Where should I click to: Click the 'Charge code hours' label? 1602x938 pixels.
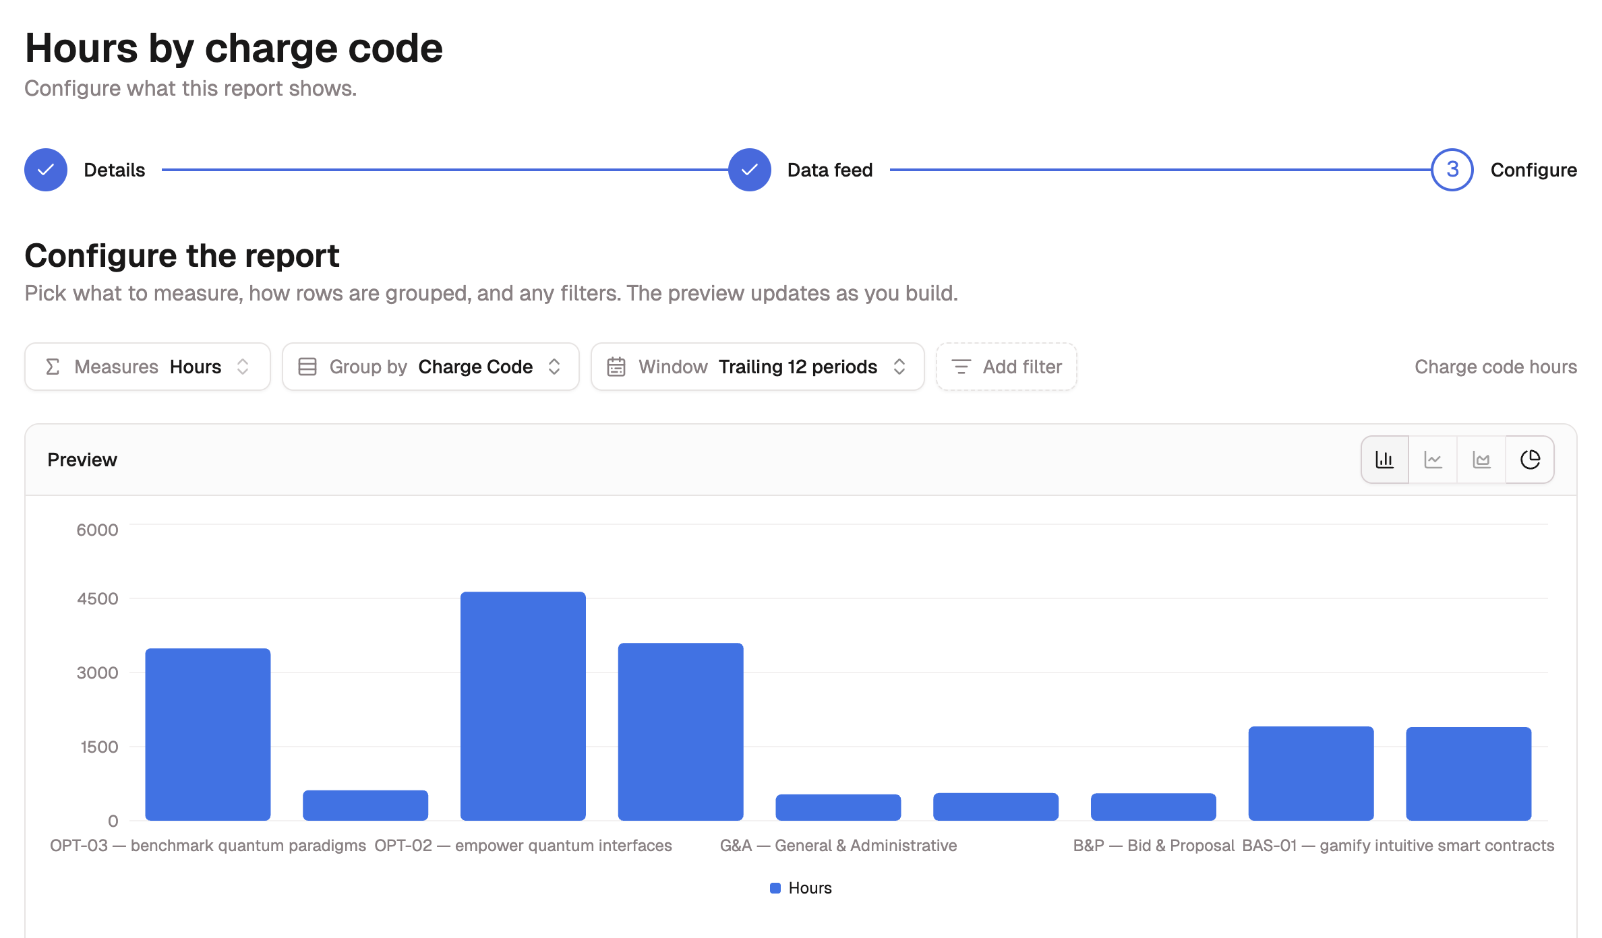pos(1495,367)
